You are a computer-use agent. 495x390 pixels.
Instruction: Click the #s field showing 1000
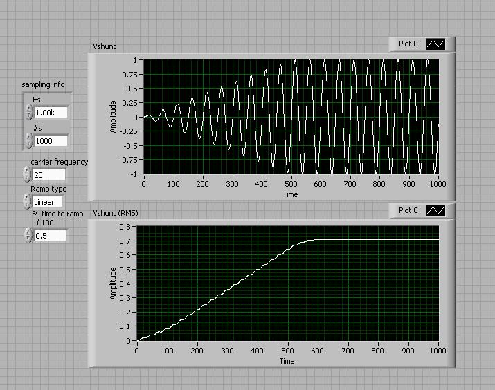51,141
